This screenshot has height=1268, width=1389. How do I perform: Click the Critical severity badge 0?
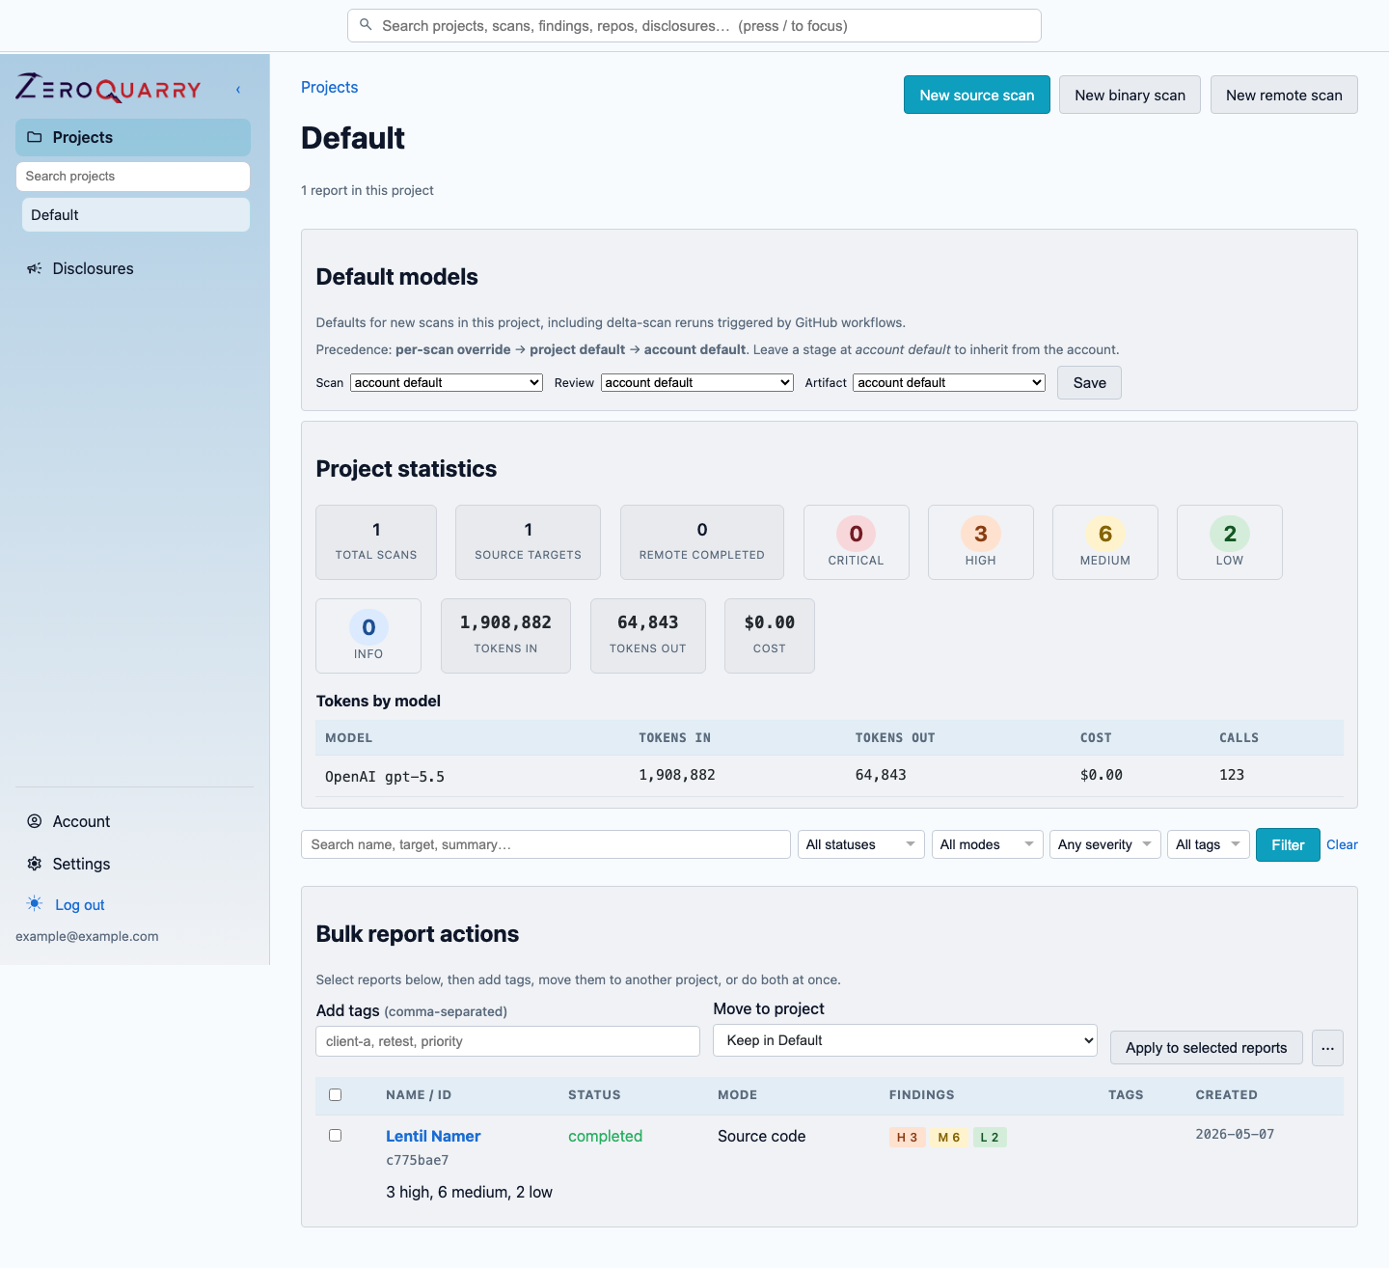[x=857, y=534]
